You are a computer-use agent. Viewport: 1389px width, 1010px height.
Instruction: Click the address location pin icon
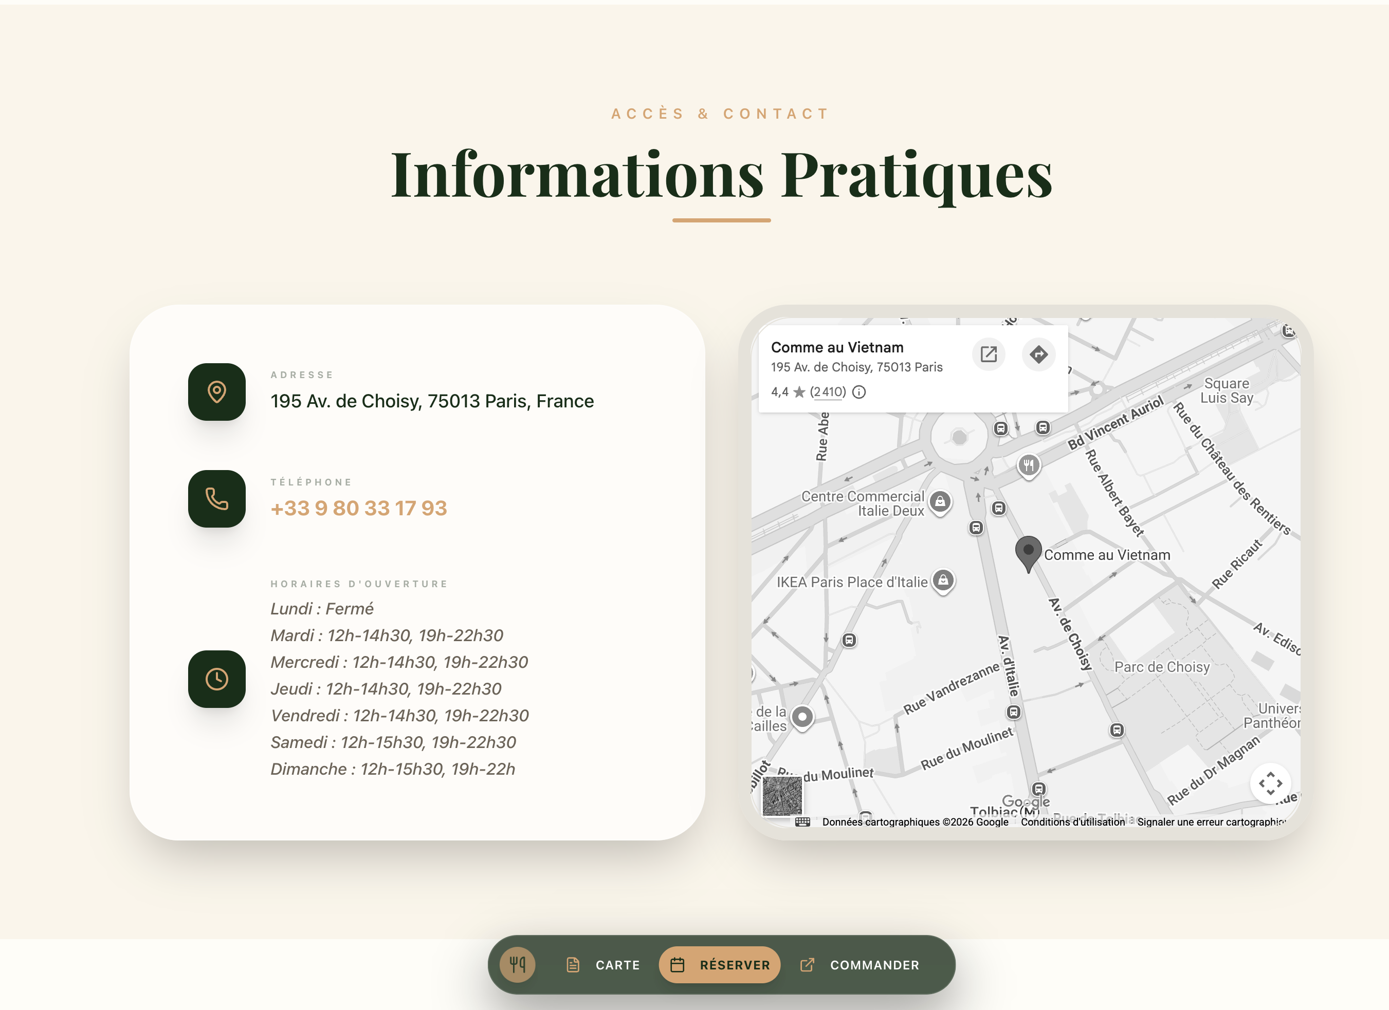(x=217, y=392)
